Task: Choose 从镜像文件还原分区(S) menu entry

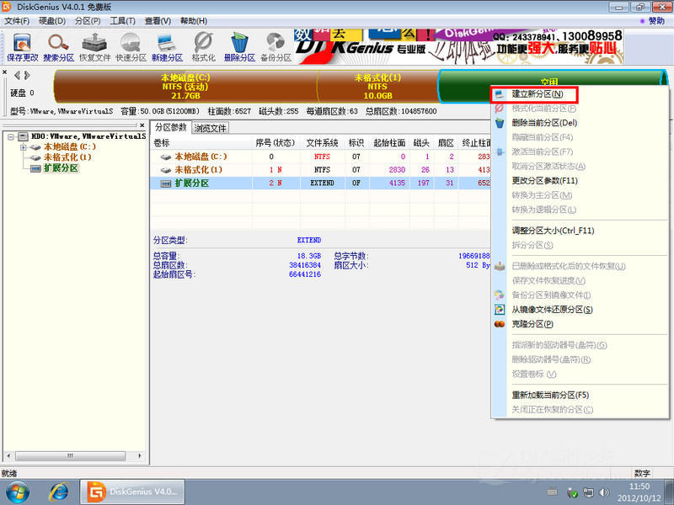Action: coord(552,310)
